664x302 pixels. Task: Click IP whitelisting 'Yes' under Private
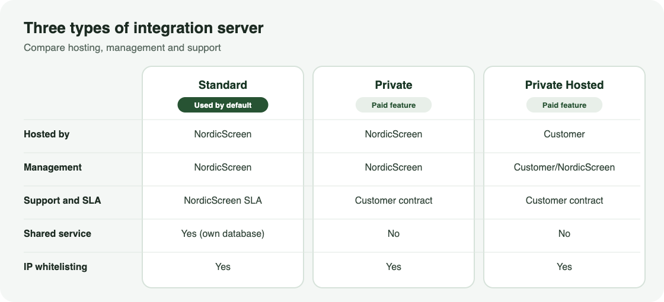click(394, 266)
